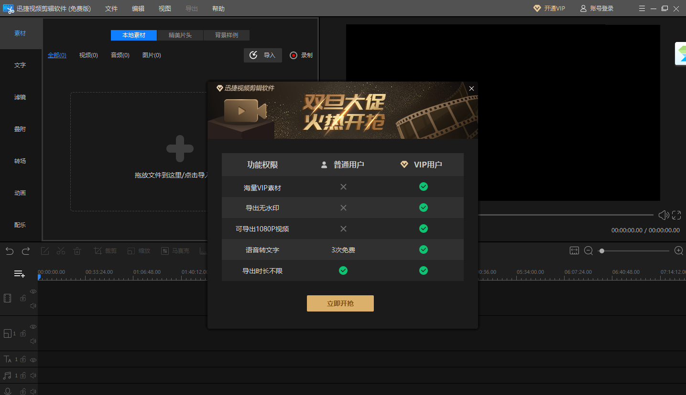Click the add track icon
Viewport: 686px width, 395px height.
click(19, 274)
